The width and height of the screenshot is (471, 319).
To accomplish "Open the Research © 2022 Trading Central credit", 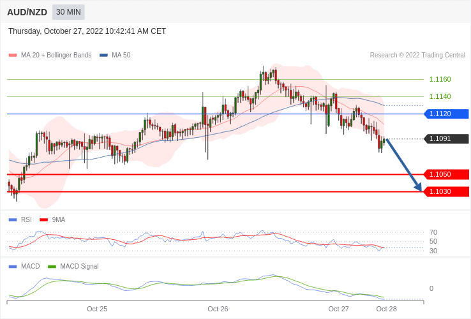I will tap(417, 56).
